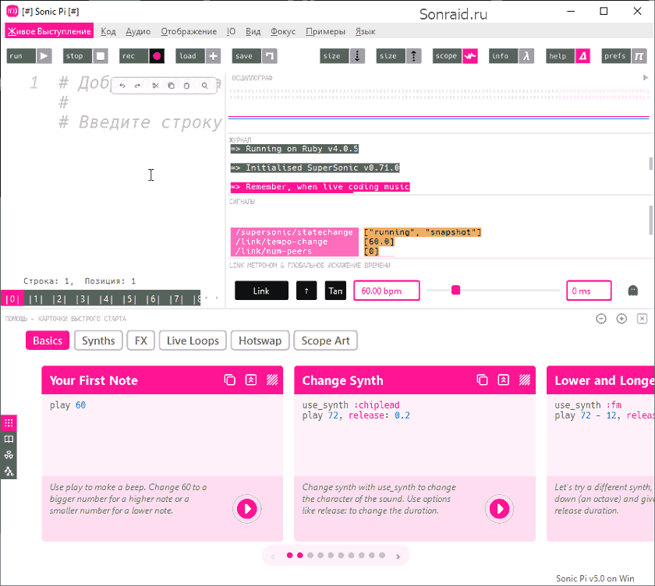Open the Вид menu
Viewport: 655px width, 586px height.
coord(253,31)
